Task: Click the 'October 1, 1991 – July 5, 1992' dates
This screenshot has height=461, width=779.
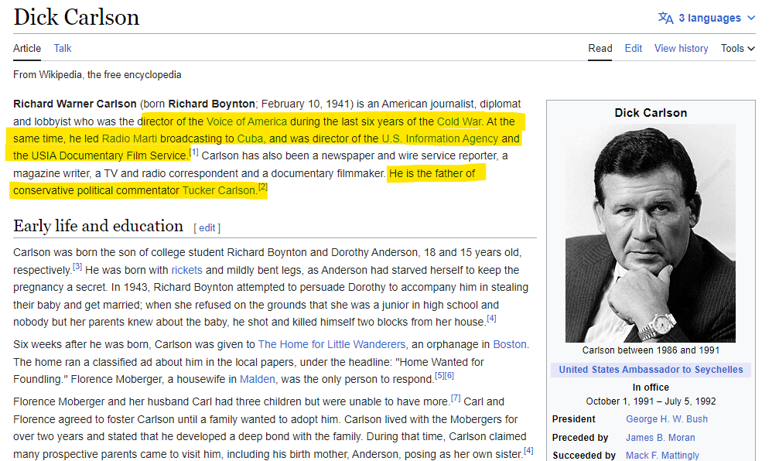Action: point(651,401)
